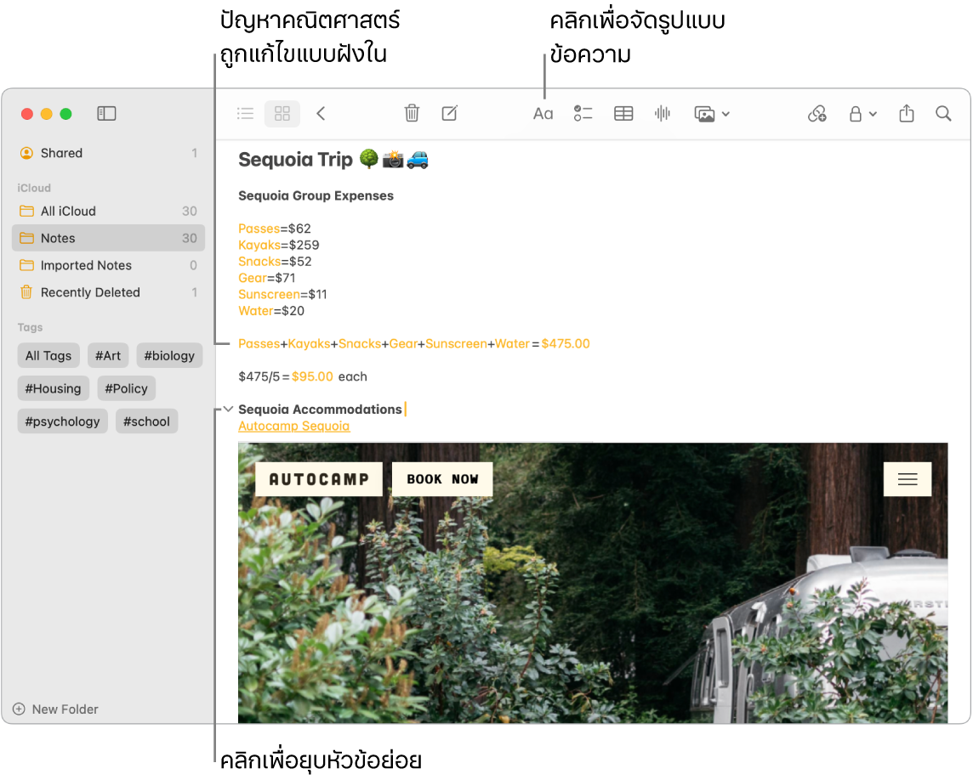973x780 pixels.
Task: Open the lock note dropdown
Action: 862,114
